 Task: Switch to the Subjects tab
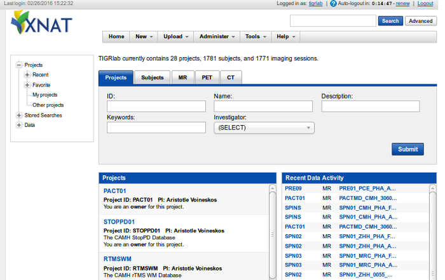[x=153, y=77]
